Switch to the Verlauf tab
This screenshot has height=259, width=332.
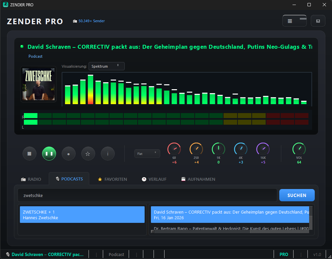[154, 179]
